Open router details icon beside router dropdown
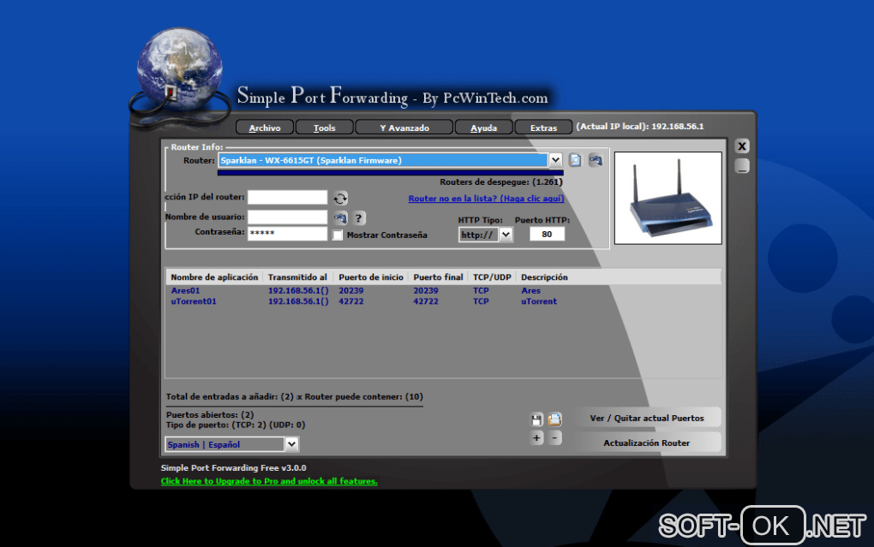The width and height of the screenshot is (874, 547). (x=575, y=160)
